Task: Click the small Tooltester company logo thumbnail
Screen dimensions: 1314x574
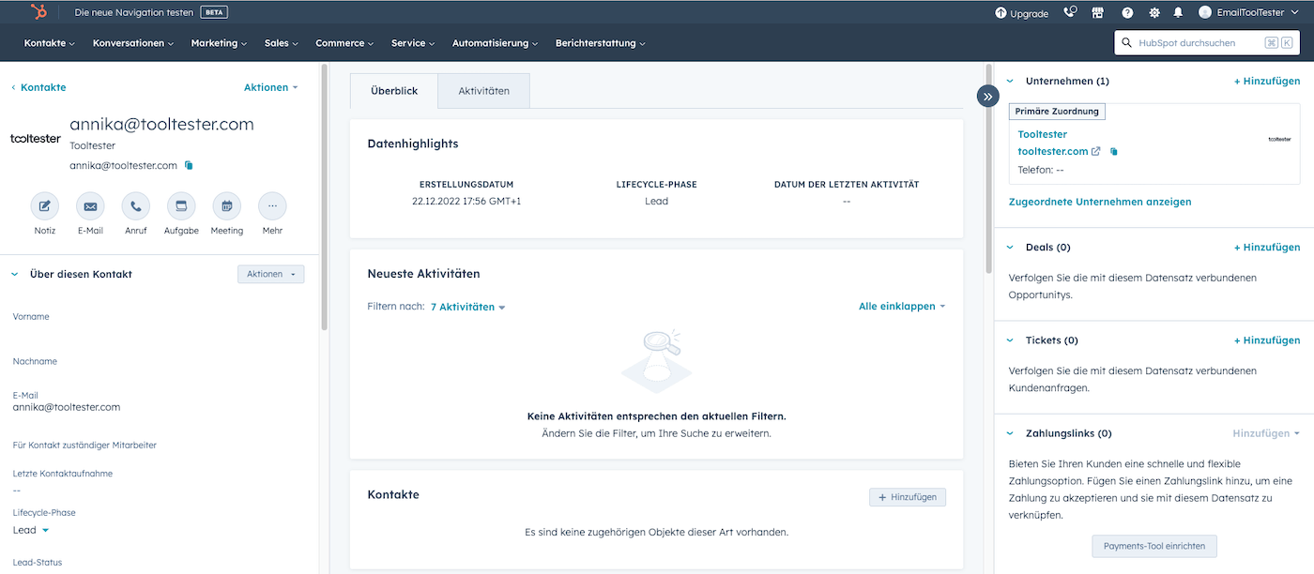Action: tap(1279, 139)
